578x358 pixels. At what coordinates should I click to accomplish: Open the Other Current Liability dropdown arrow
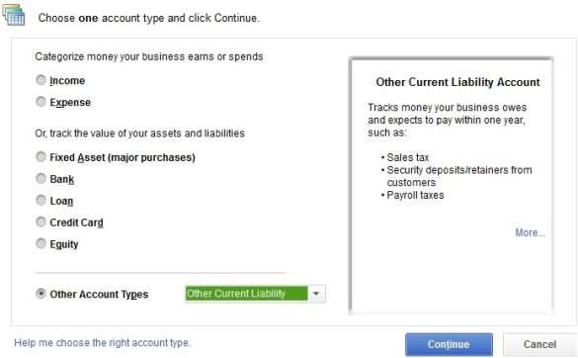point(316,294)
